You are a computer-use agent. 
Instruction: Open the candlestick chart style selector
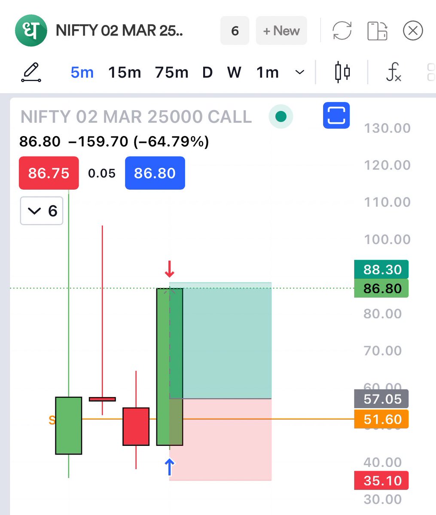(341, 72)
